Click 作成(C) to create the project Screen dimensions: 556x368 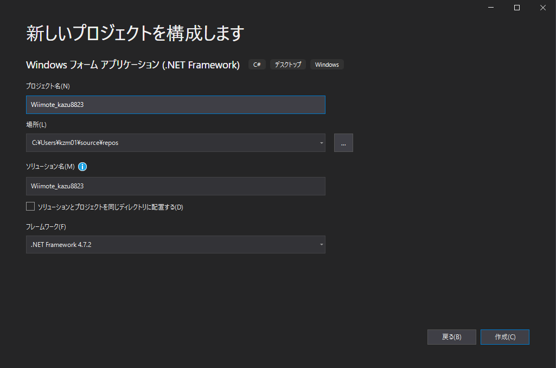tap(504, 337)
